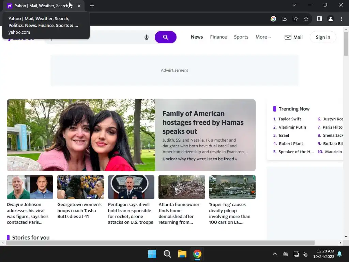Image resolution: width=349 pixels, height=262 pixels.
Task: Open the Finance navigation item
Action: [x=218, y=37]
